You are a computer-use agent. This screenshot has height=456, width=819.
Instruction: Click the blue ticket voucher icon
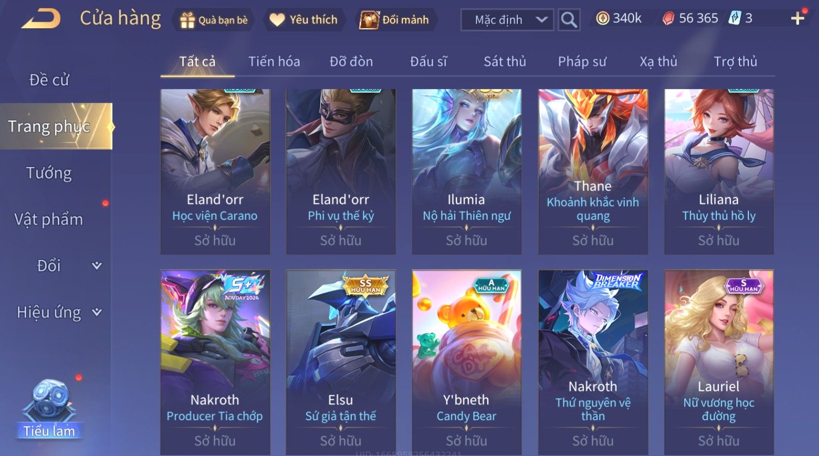(735, 18)
